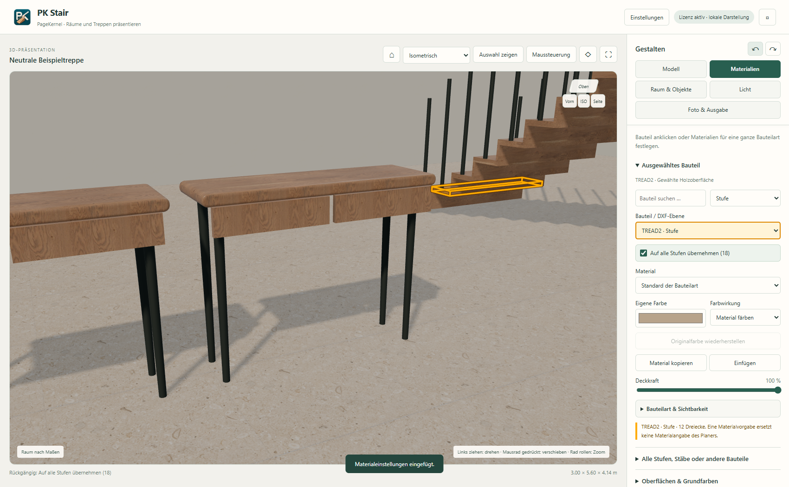
Task: Open the Stufe component type dropdown
Action: pyautogui.click(x=745, y=198)
